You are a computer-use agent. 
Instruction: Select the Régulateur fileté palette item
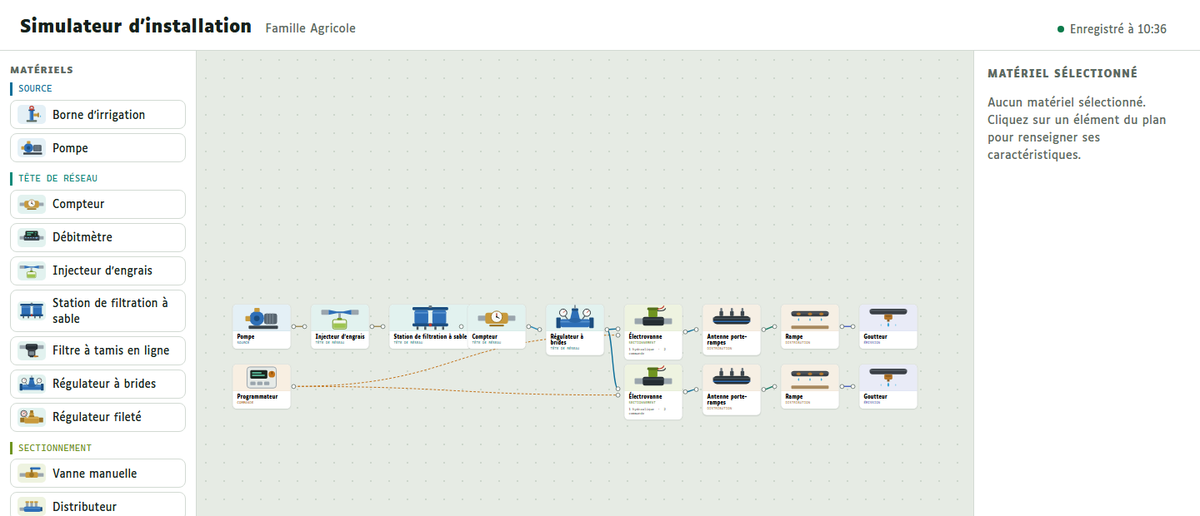click(x=97, y=417)
